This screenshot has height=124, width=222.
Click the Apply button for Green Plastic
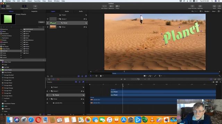41,22
